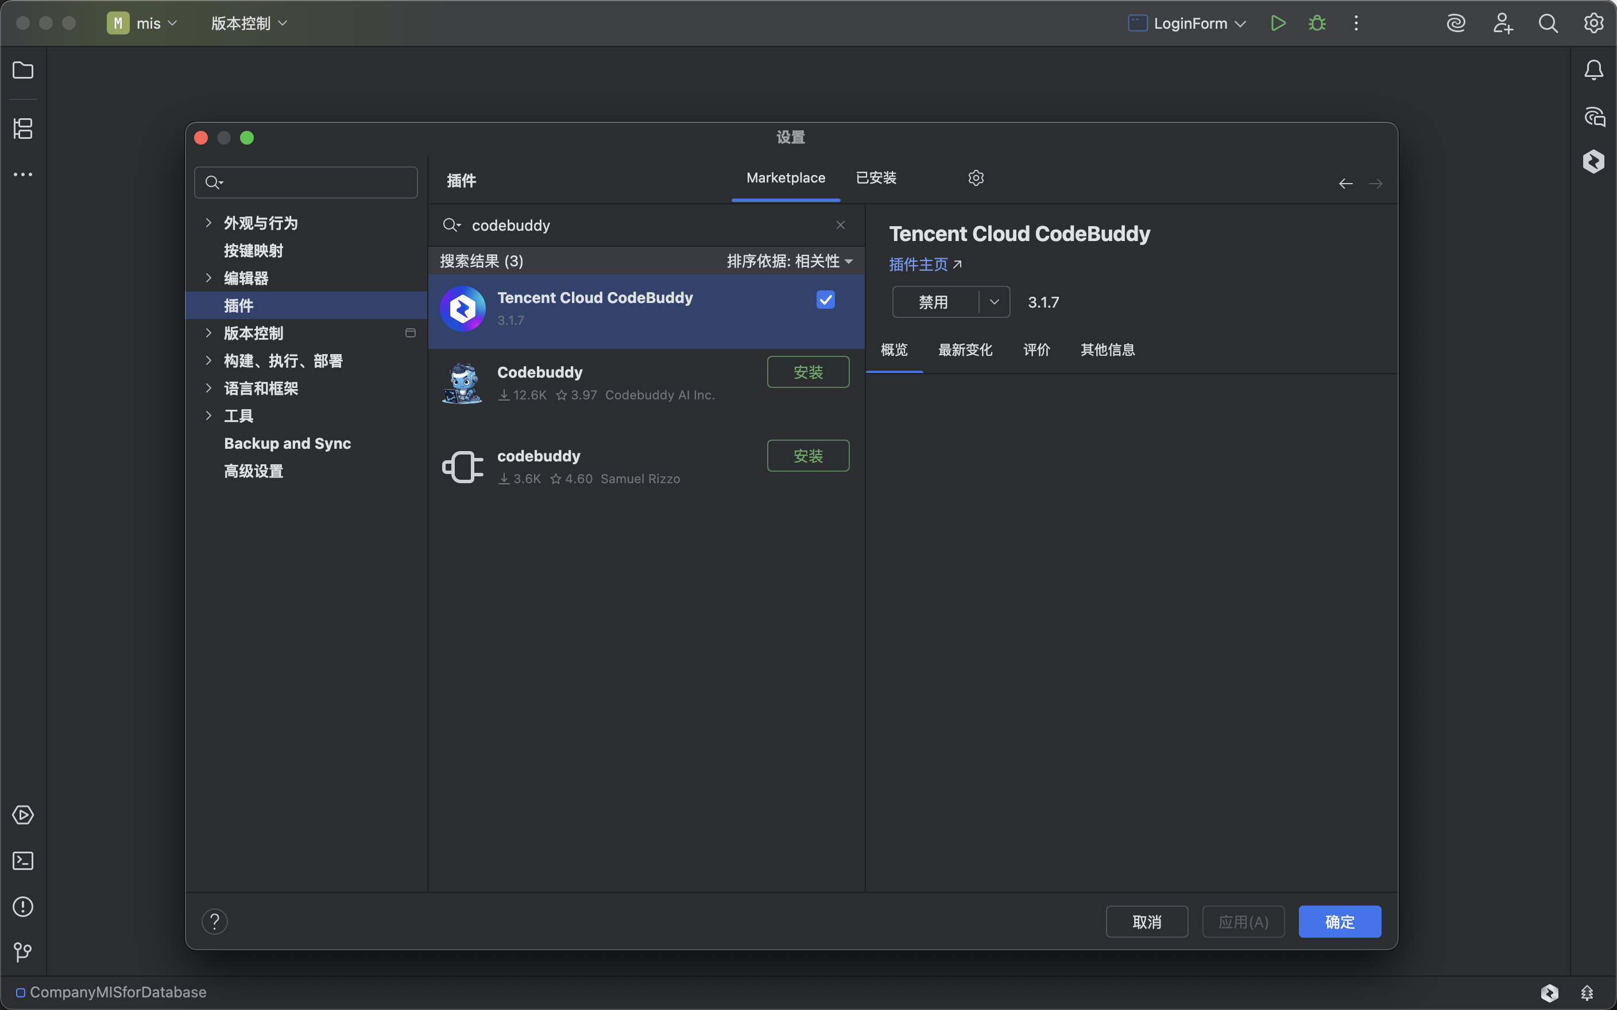Screen dimensions: 1617x1010
Task: Open the dropdown arrow next to 禁用
Action: 994,302
